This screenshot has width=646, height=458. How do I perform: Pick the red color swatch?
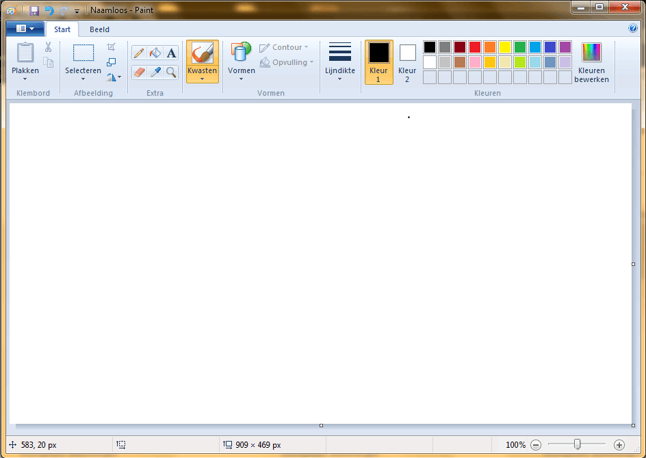[x=475, y=47]
